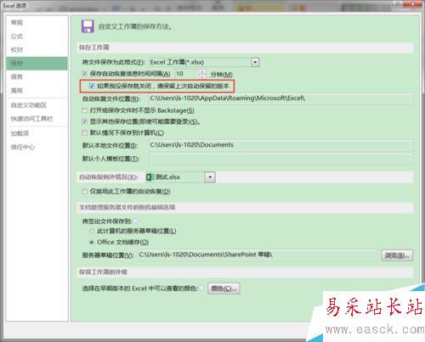Increase autosave minutes with spinner up arrow
425x342 pixels.
click(202, 71)
